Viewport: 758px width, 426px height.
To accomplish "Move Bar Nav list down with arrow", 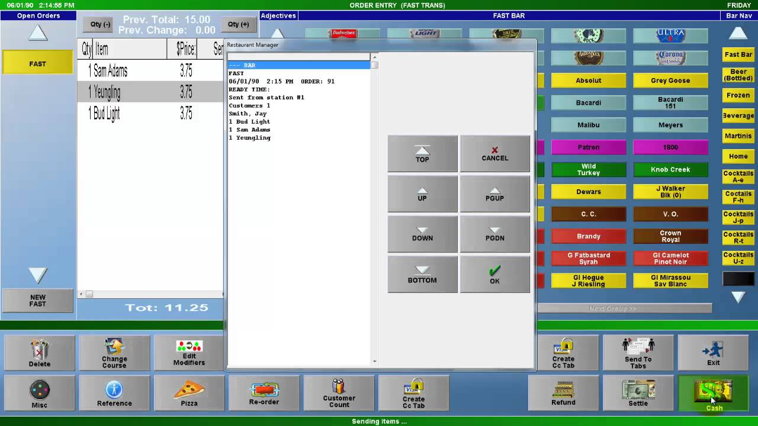I will pos(738,297).
